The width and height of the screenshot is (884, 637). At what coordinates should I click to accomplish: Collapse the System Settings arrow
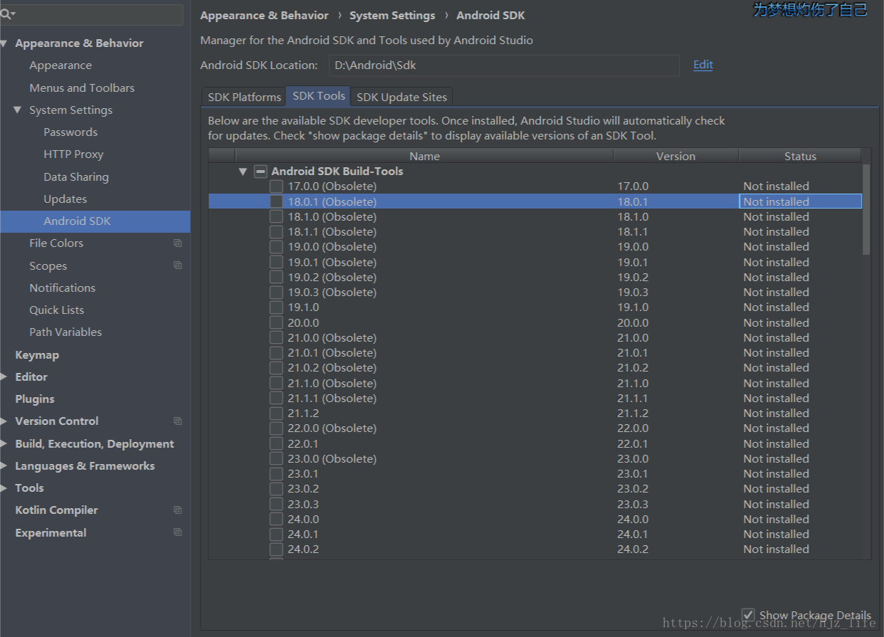click(x=18, y=110)
